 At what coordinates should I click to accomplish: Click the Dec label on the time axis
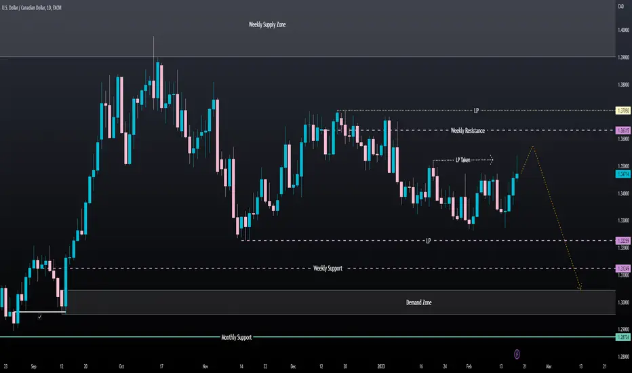point(293,366)
